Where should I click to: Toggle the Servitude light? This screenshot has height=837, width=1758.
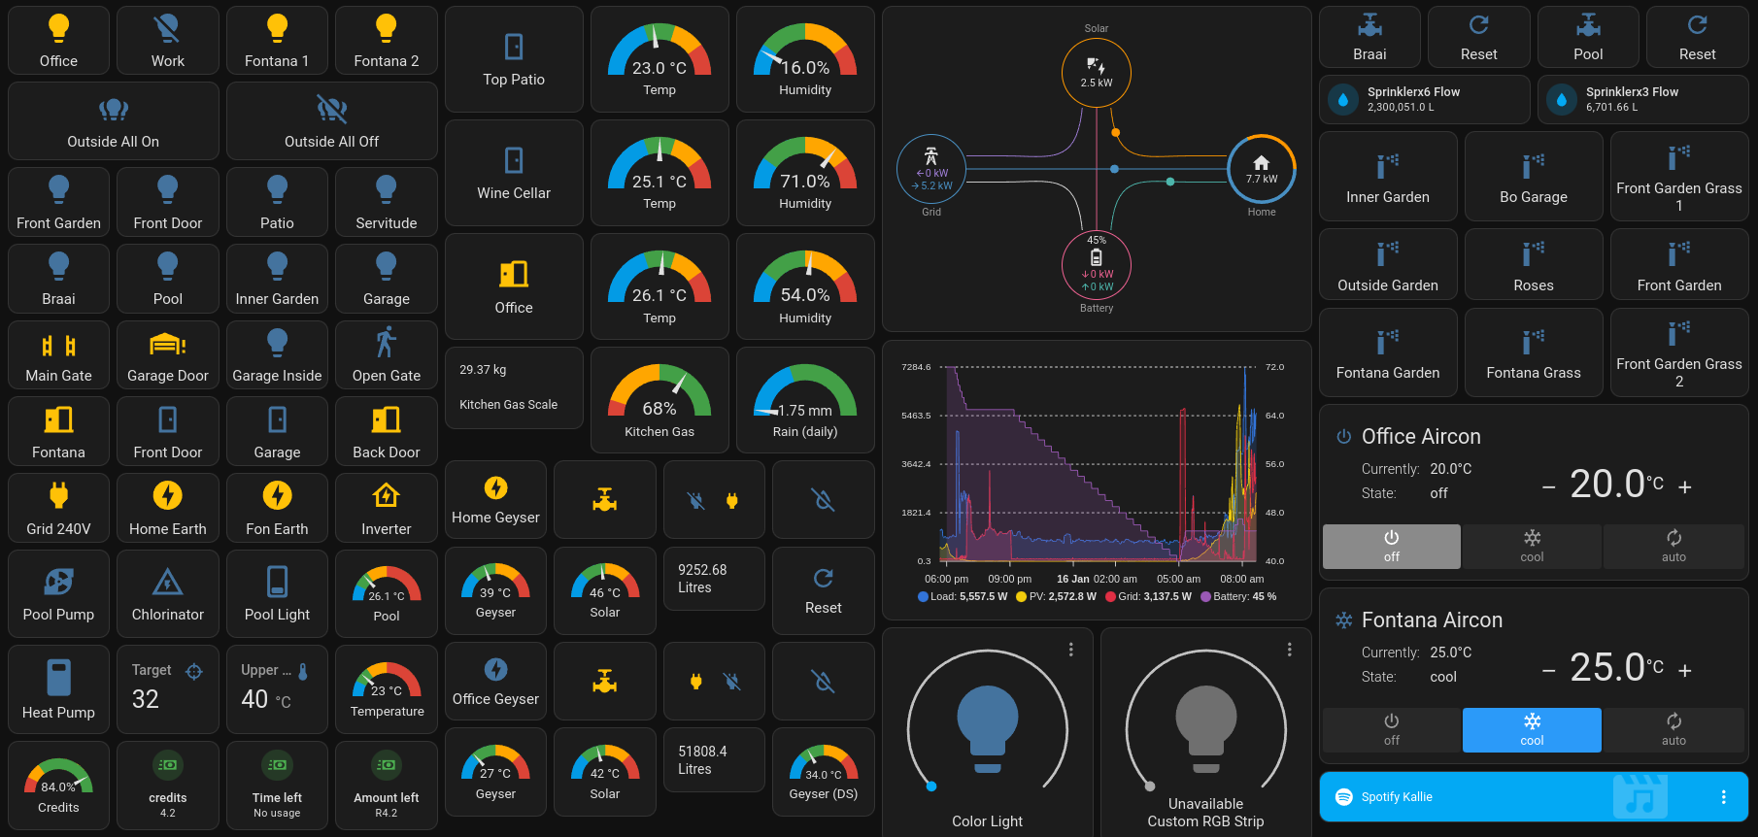pyautogui.click(x=386, y=202)
